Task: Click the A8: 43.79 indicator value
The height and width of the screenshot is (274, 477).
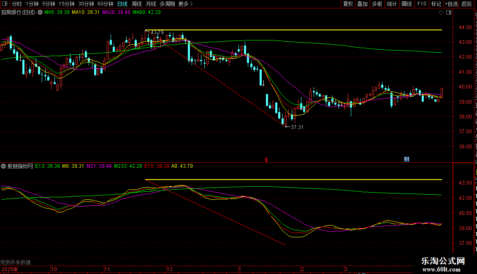Action: tap(182, 166)
